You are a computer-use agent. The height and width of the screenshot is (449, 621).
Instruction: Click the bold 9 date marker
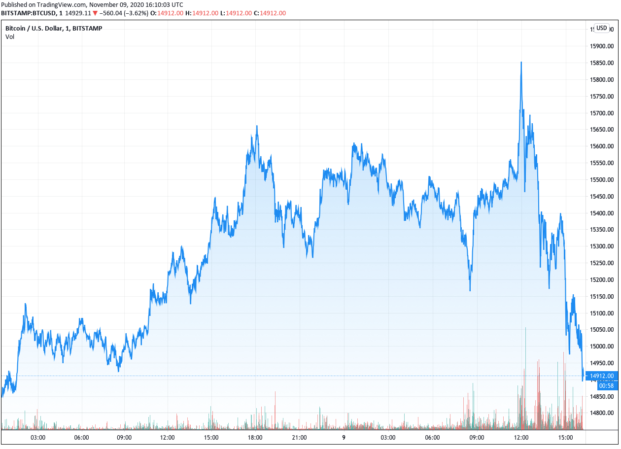point(344,438)
